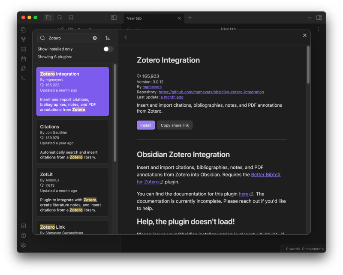Image resolution: width=343 pixels, height=275 pixels.
Task: Click the terminal icon in the left ribbon
Action: 23,78
